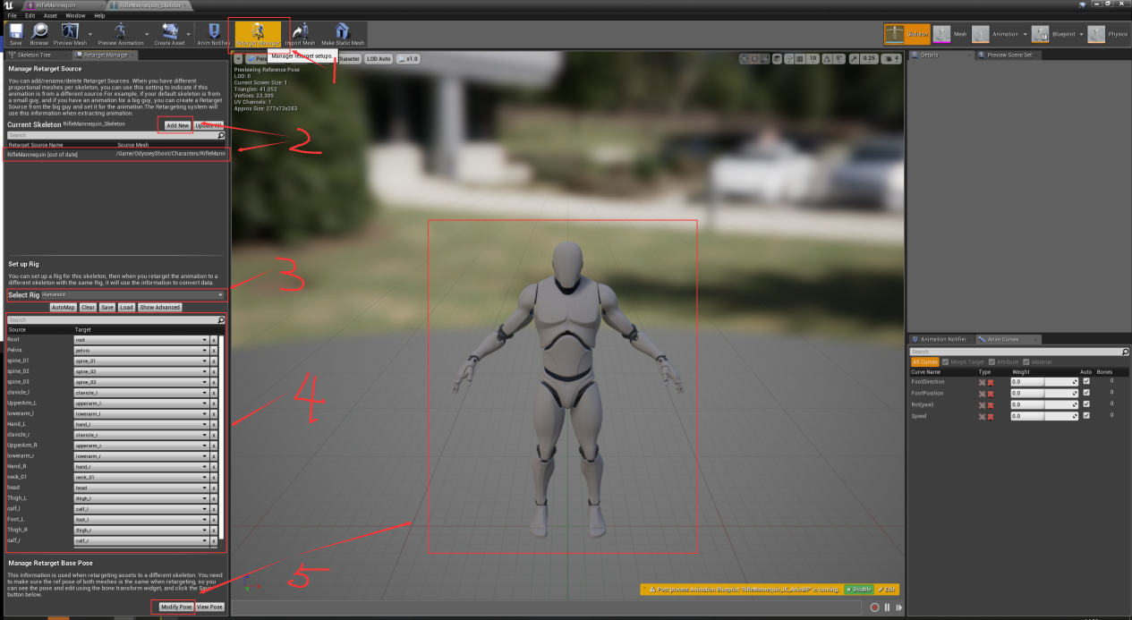Screen dimensions: 1132x620
Task: Toggle grid snapping icon in viewport
Action: [x=800, y=58]
